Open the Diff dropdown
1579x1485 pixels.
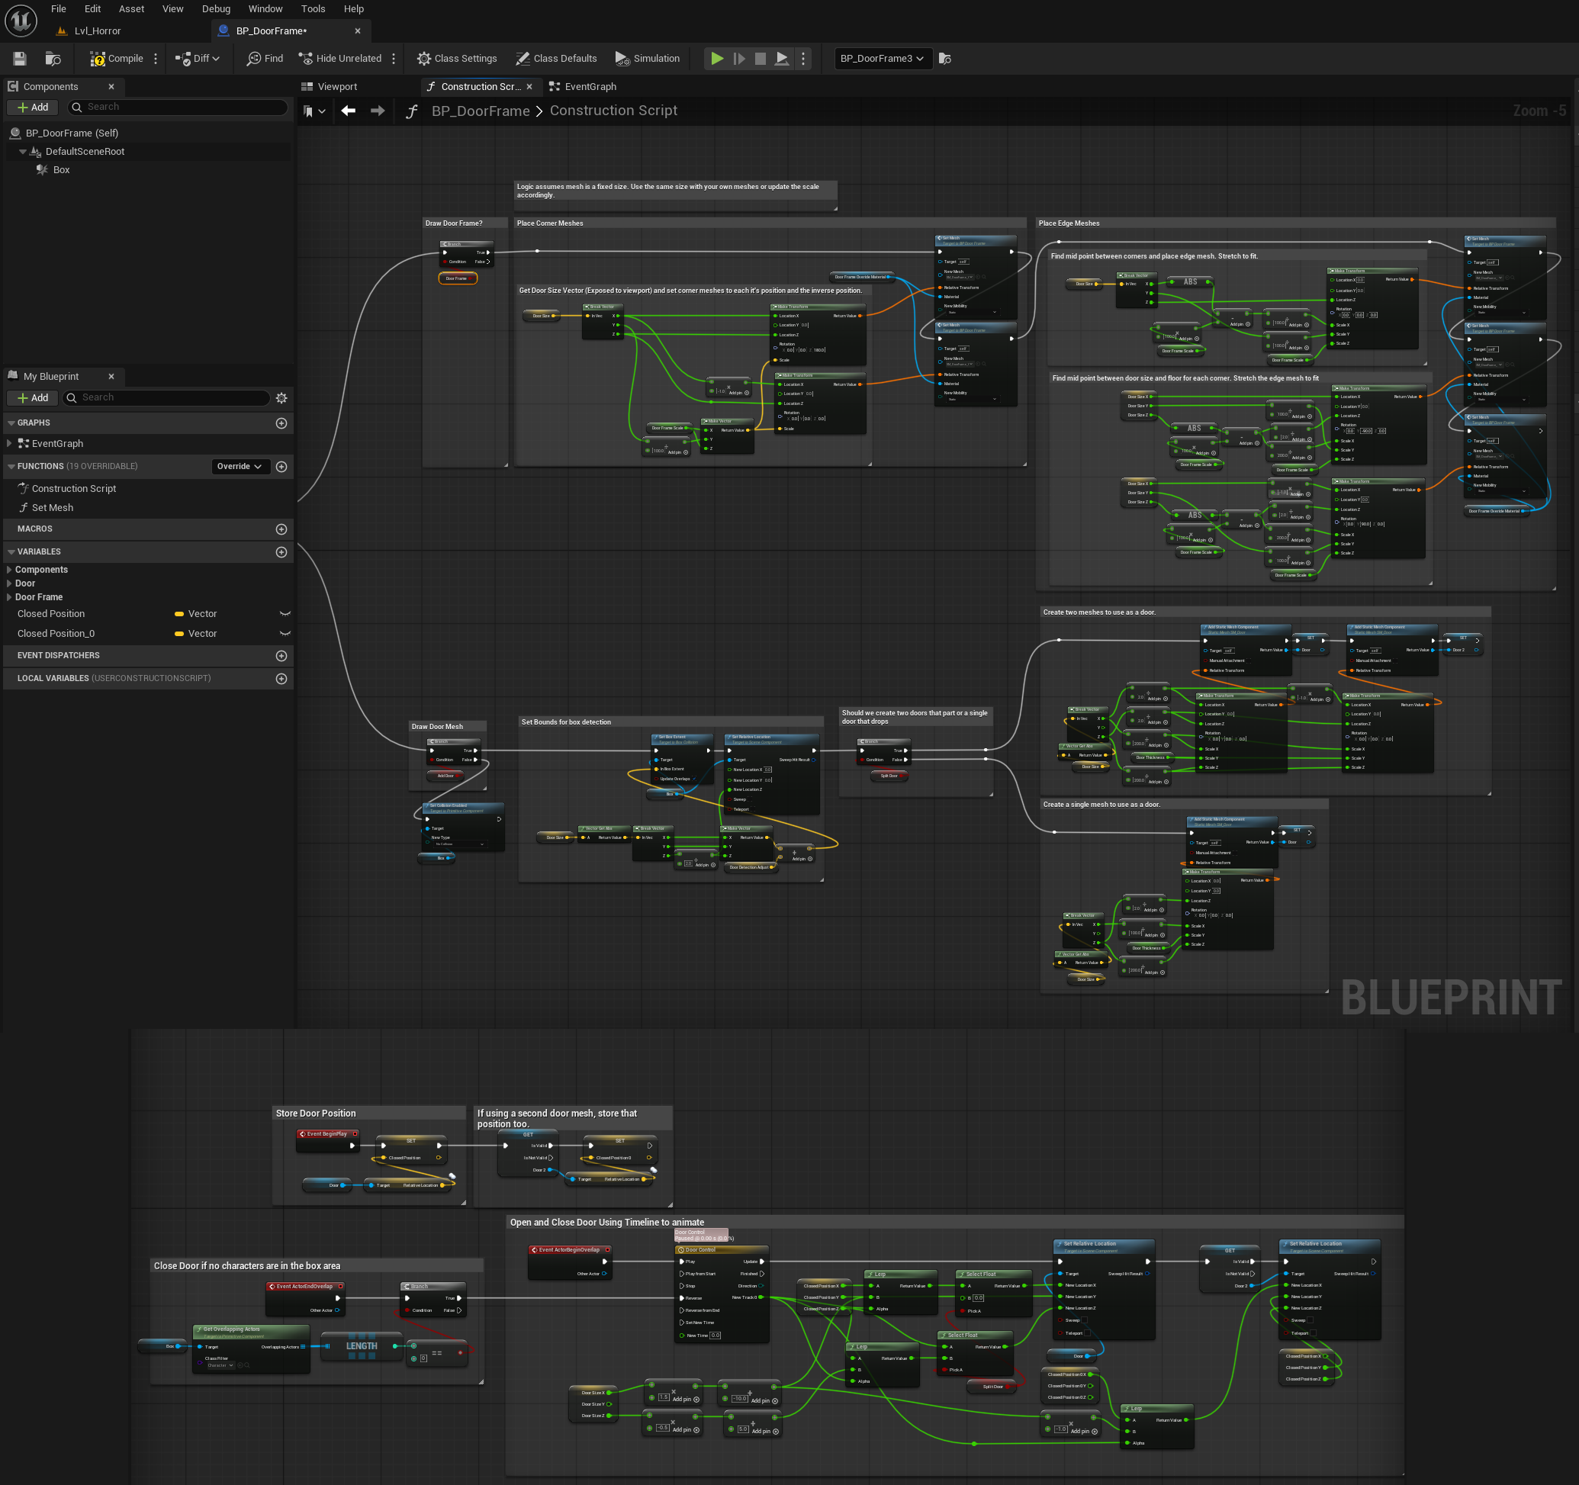(x=197, y=58)
